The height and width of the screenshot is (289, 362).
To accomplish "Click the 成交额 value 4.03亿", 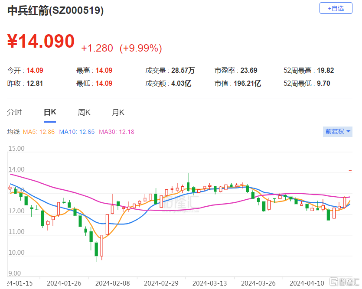I will click(181, 83).
